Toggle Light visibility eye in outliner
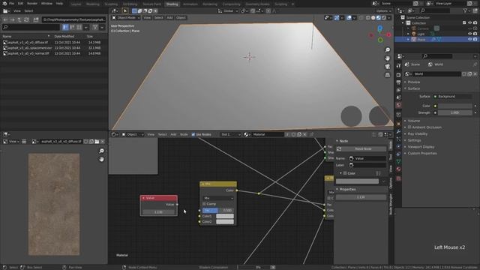The width and height of the screenshot is (480, 270). coord(470,34)
